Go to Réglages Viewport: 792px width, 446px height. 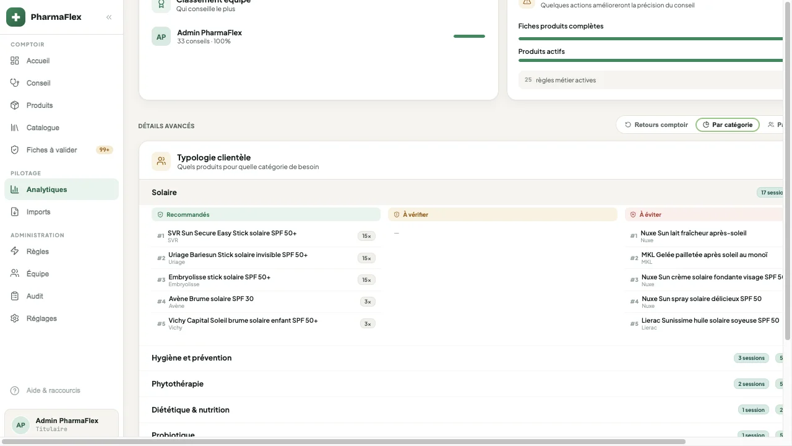[61, 318]
